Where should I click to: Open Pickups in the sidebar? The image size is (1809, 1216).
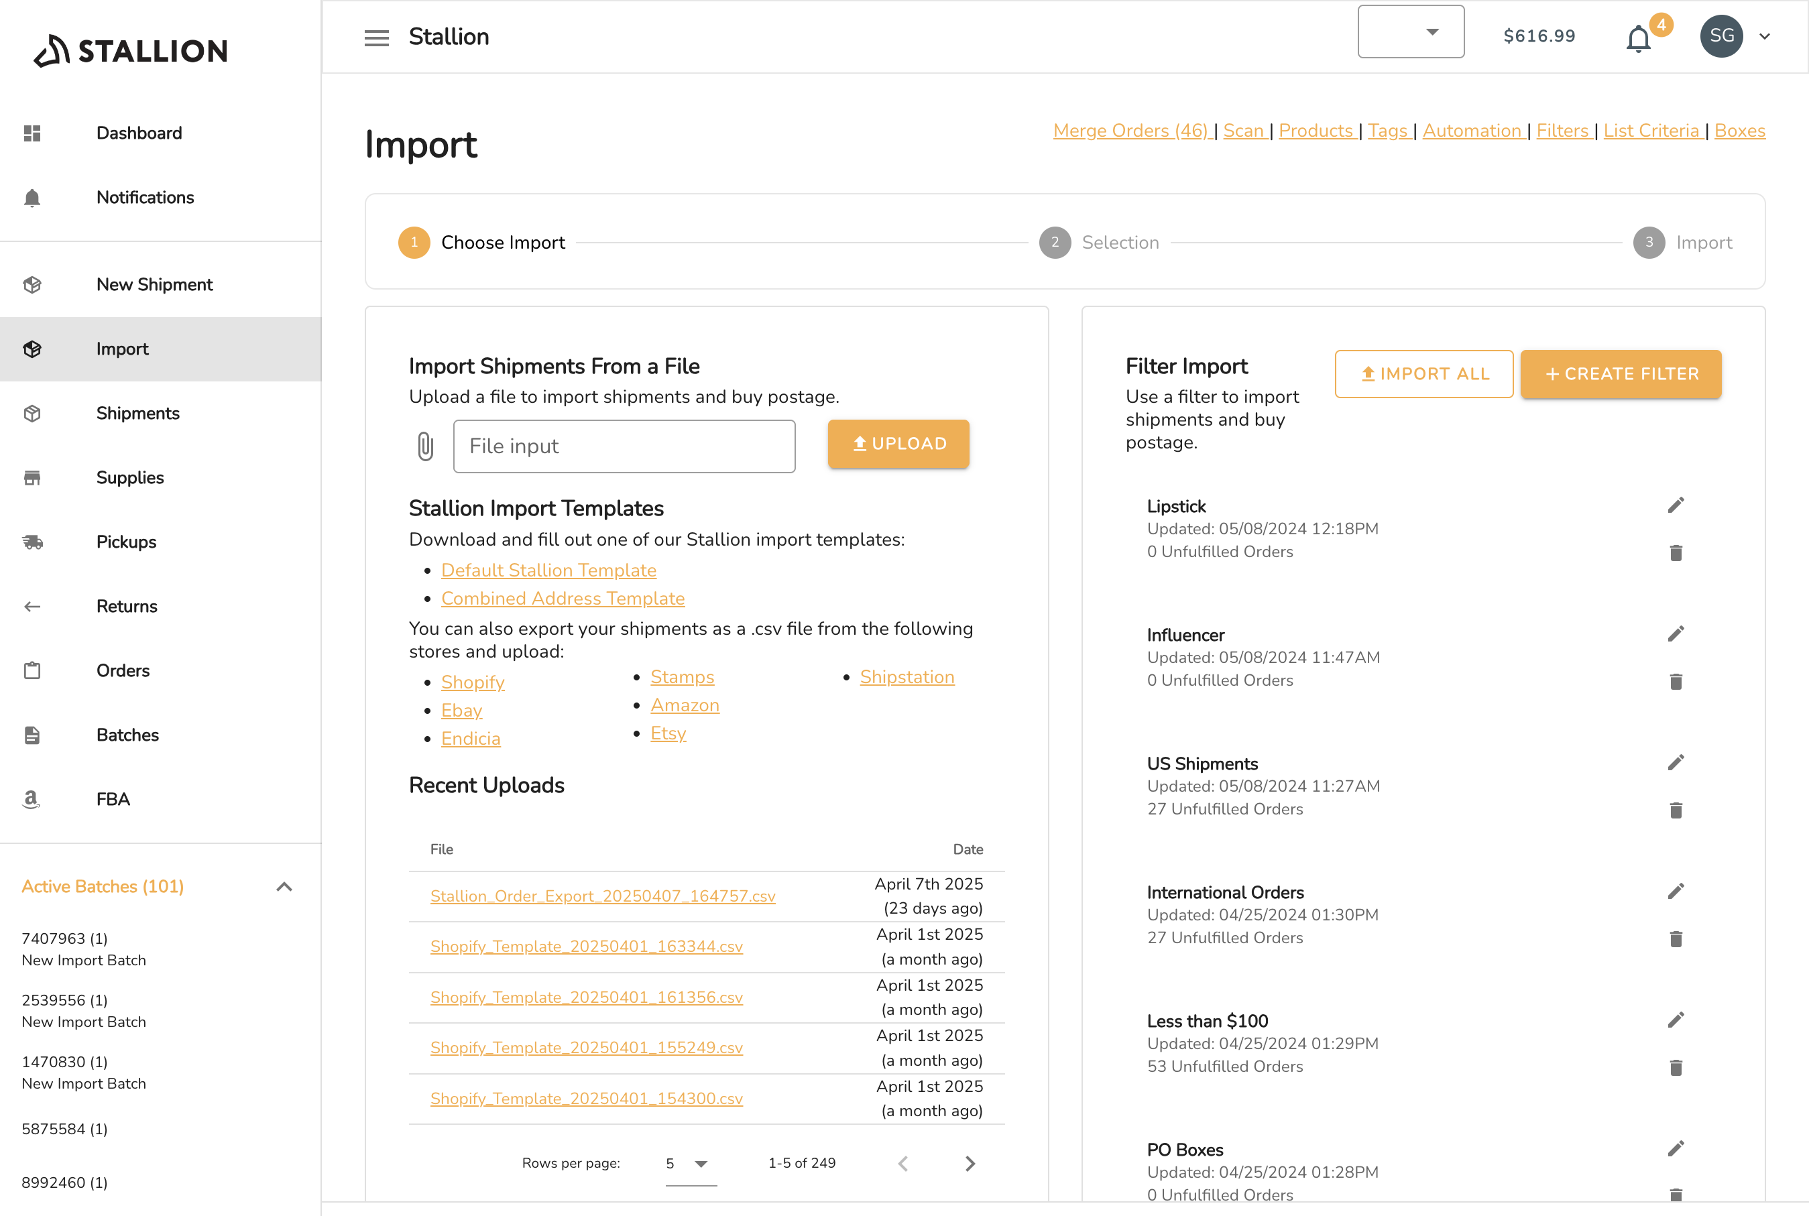coord(160,542)
